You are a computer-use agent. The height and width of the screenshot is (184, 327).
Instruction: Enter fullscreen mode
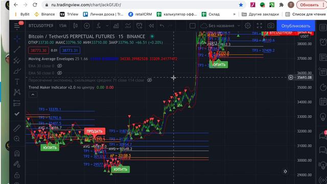coord(259,26)
